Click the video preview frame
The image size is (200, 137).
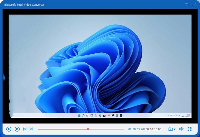click(100, 66)
